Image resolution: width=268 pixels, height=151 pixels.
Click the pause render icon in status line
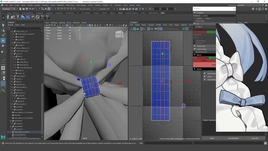[x=143, y=9]
